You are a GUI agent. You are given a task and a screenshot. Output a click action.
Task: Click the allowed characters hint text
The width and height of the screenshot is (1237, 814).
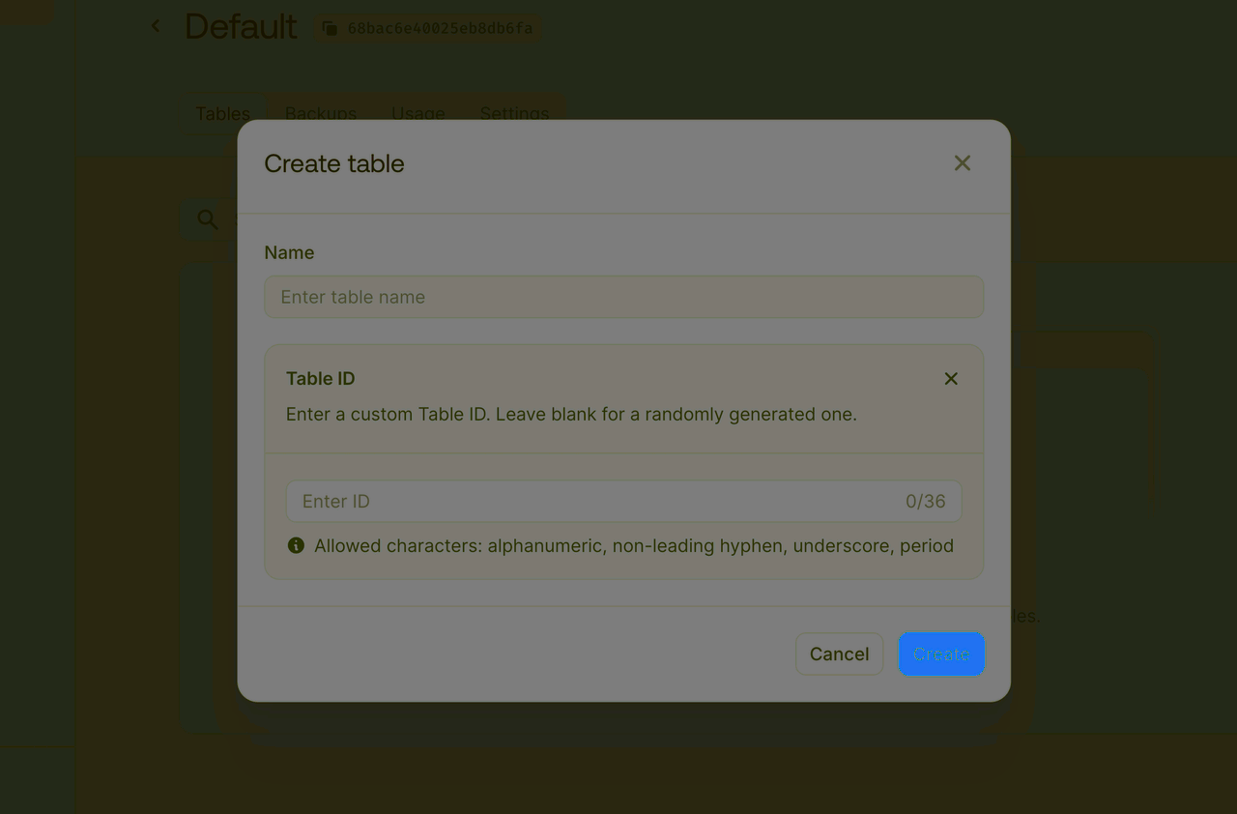(x=633, y=545)
